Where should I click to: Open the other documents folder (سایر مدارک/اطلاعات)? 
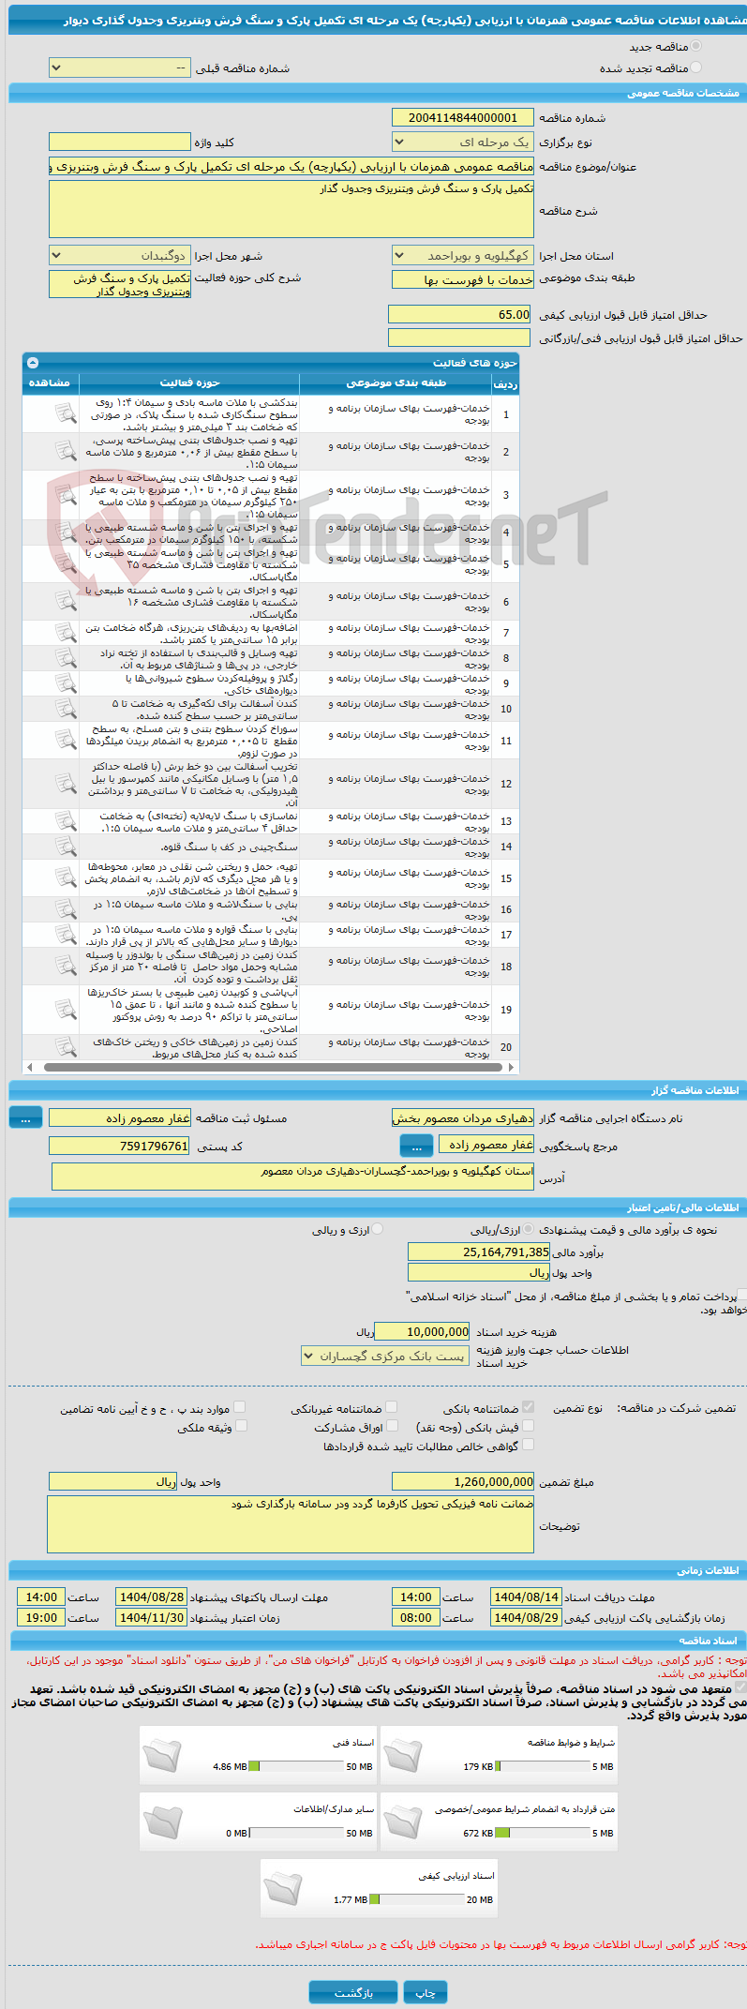point(161,1822)
